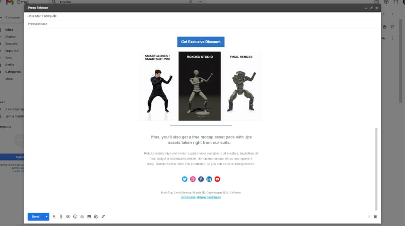This screenshot has width=405, height=226.
Task: Print the email with printer icon
Action: [x=385, y=27]
